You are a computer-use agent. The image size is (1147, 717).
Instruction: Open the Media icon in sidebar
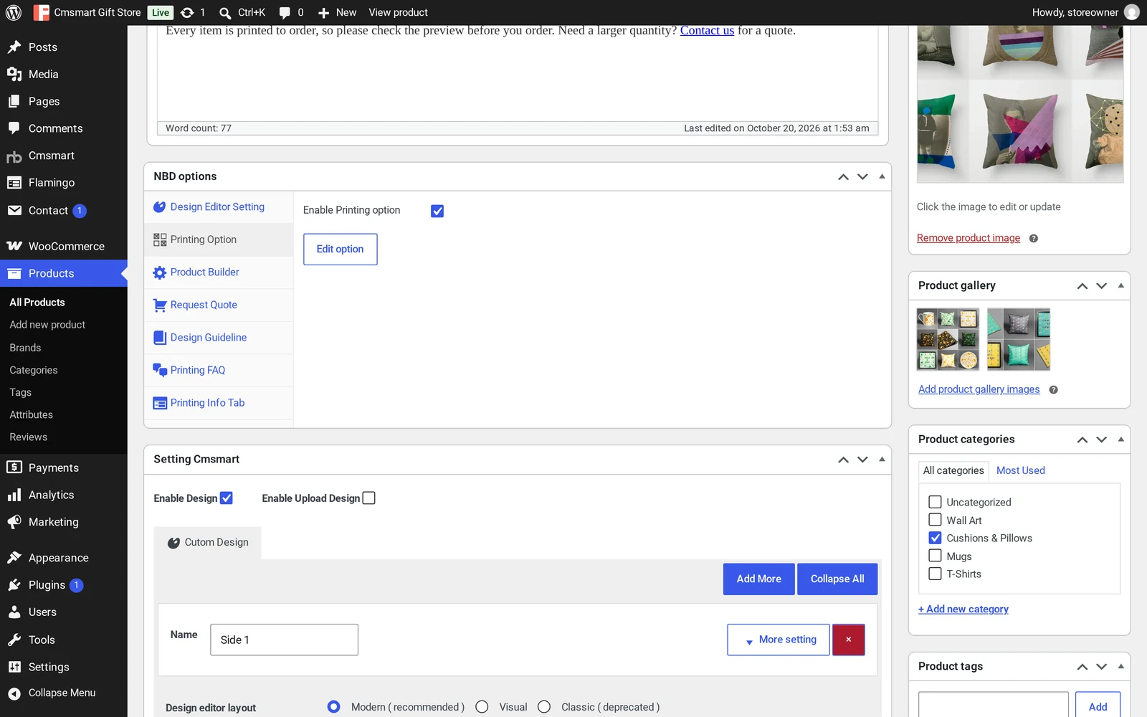pos(14,75)
